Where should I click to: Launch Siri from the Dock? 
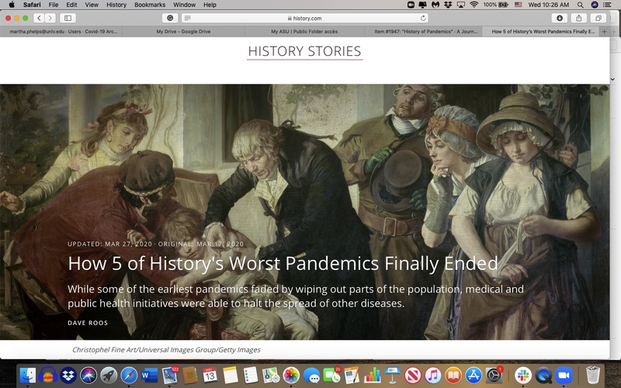click(x=88, y=375)
